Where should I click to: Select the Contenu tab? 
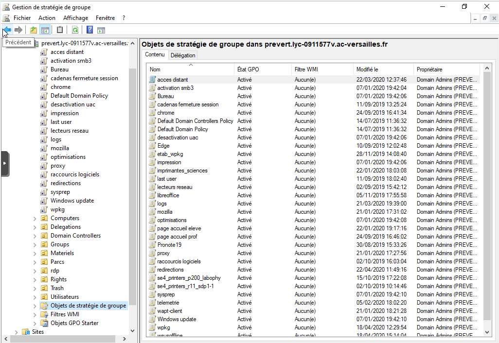pos(155,55)
